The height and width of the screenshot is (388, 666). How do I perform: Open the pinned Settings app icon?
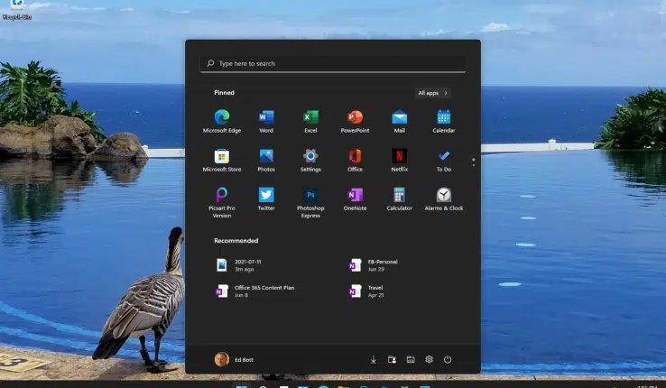pyautogui.click(x=310, y=161)
